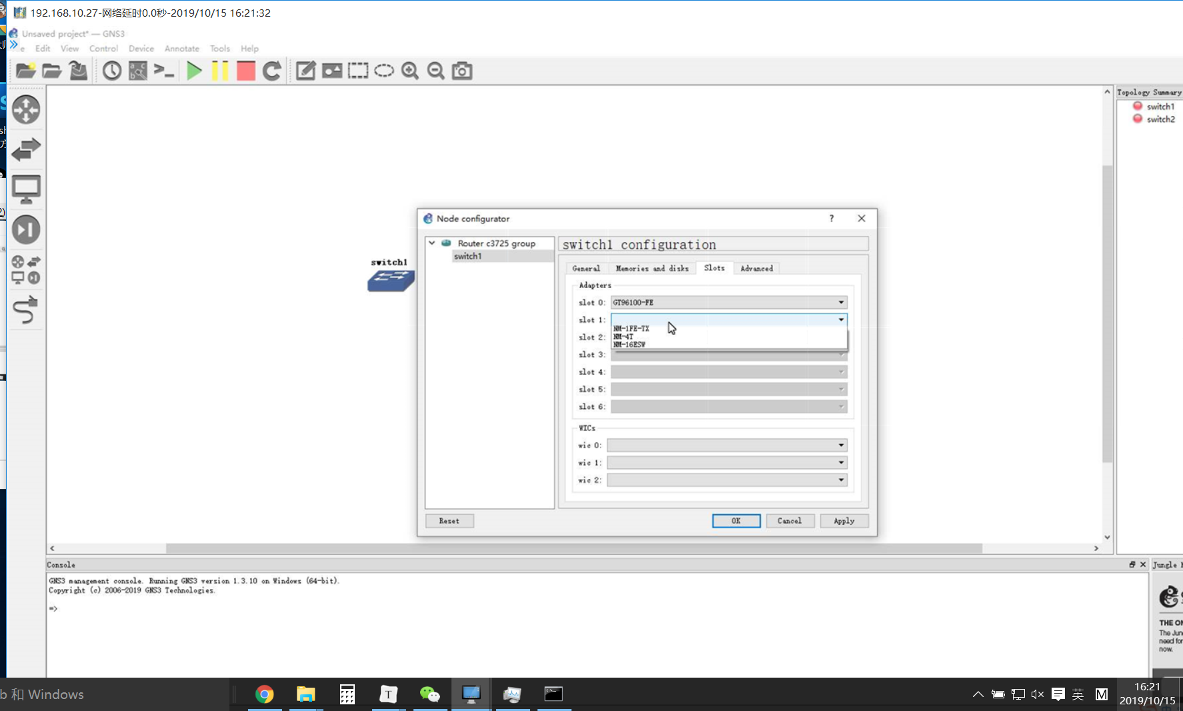Image resolution: width=1183 pixels, height=711 pixels.
Task: Click the Cancel button
Action: (790, 521)
